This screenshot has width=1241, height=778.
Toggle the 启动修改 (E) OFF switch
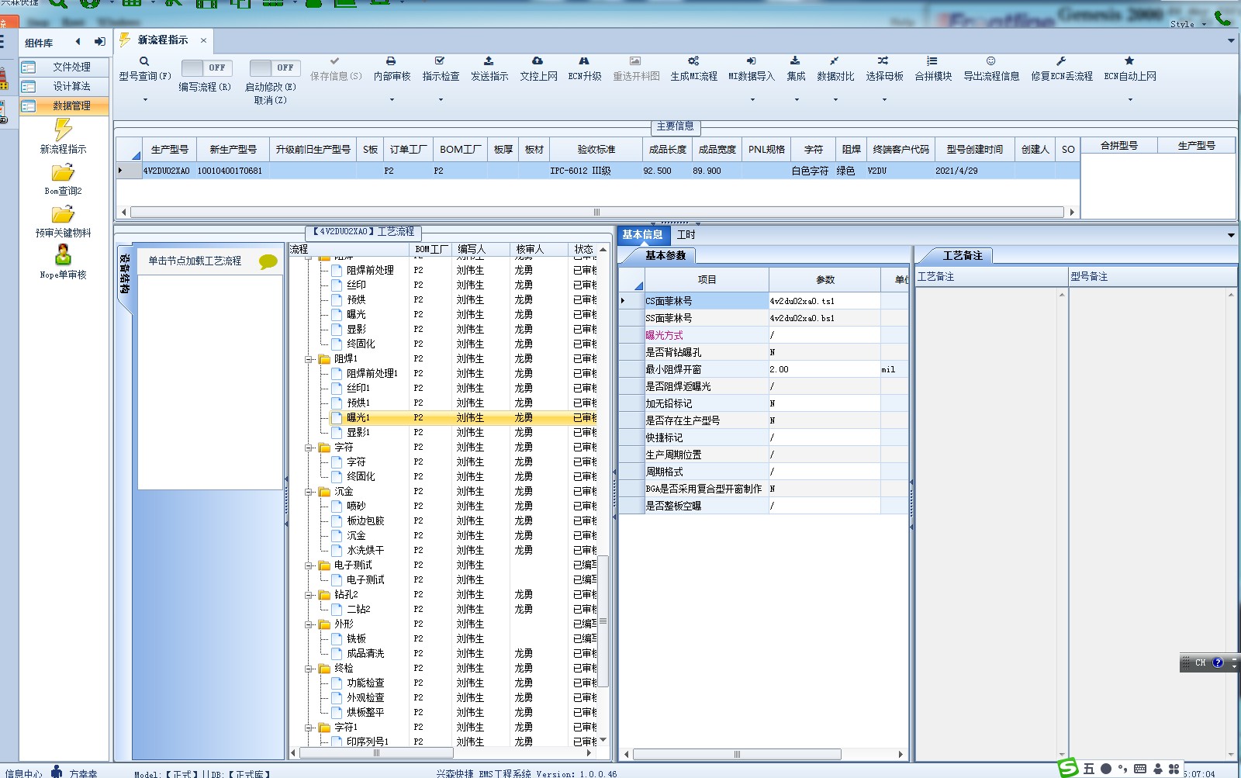pyautogui.click(x=275, y=67)
